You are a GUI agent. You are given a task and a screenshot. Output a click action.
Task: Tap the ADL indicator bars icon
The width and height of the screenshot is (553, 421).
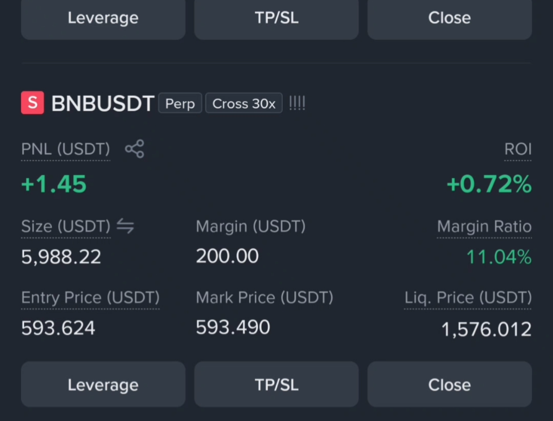[297, 103]
